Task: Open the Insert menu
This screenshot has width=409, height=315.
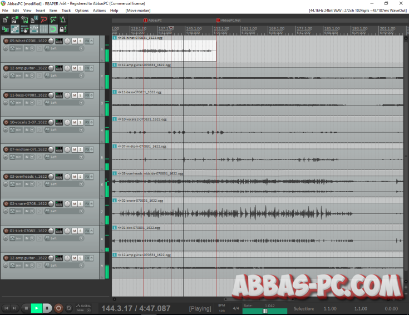Action: click(40, 11)
